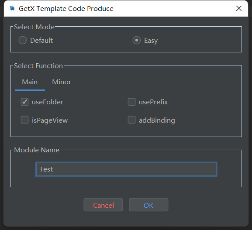This screenshot has height=230, width=252.
Task: Click the red Cancel button
Action: click(x=104, y=205)
